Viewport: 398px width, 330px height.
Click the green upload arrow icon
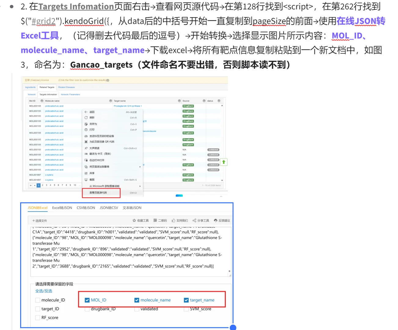(x=224, y=162)
